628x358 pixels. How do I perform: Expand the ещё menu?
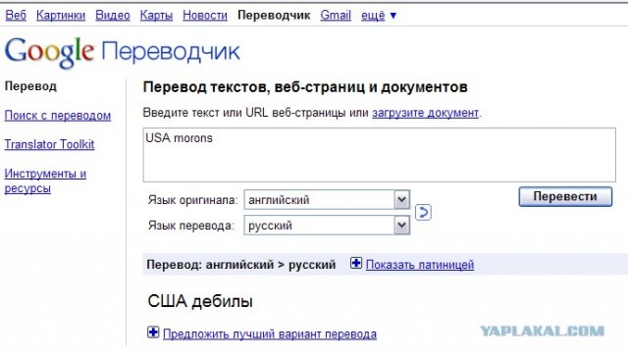tap(379, 16)
